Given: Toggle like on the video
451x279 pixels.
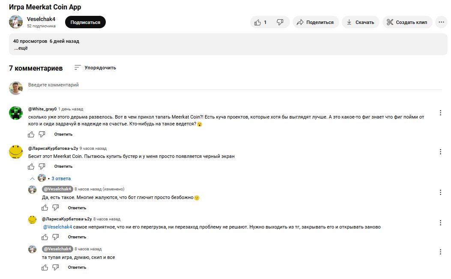Looking at the screenshot, I should (x=258, y=22).
